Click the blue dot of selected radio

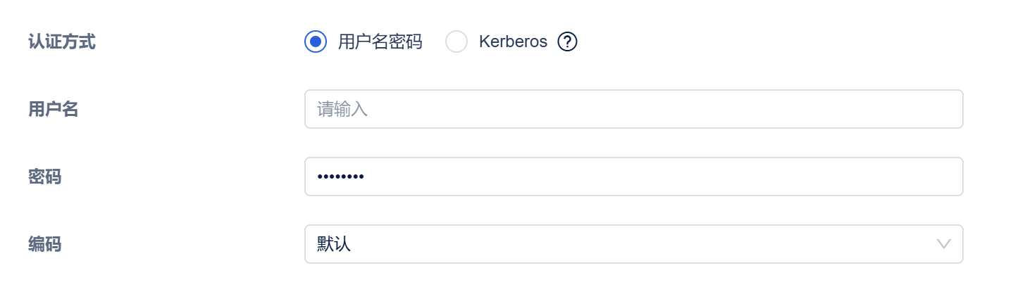(316, 41)
